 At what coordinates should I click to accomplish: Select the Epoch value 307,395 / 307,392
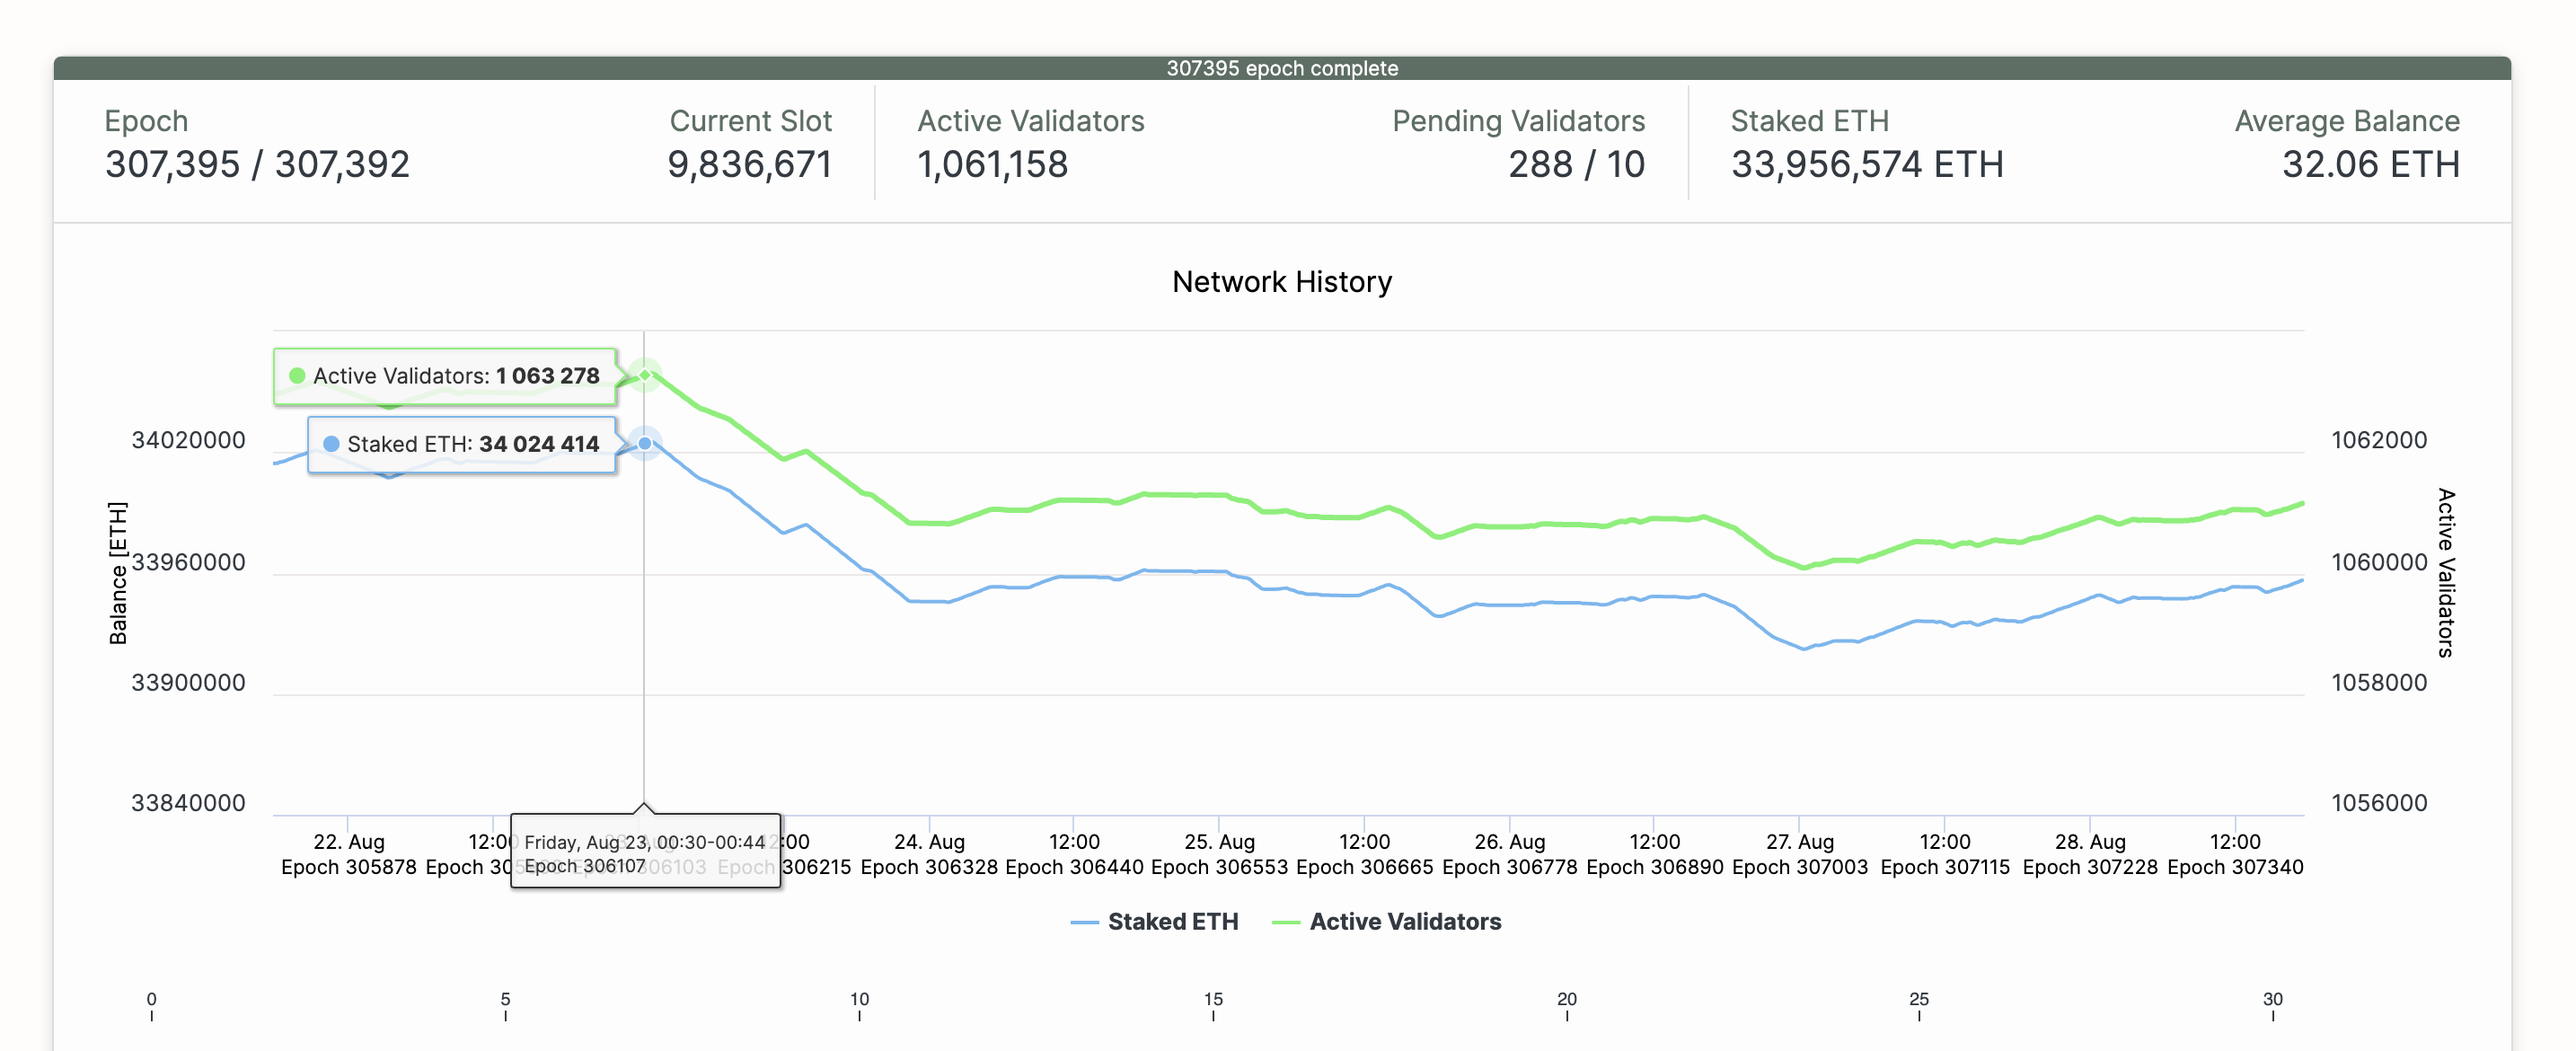click(257, 165)
